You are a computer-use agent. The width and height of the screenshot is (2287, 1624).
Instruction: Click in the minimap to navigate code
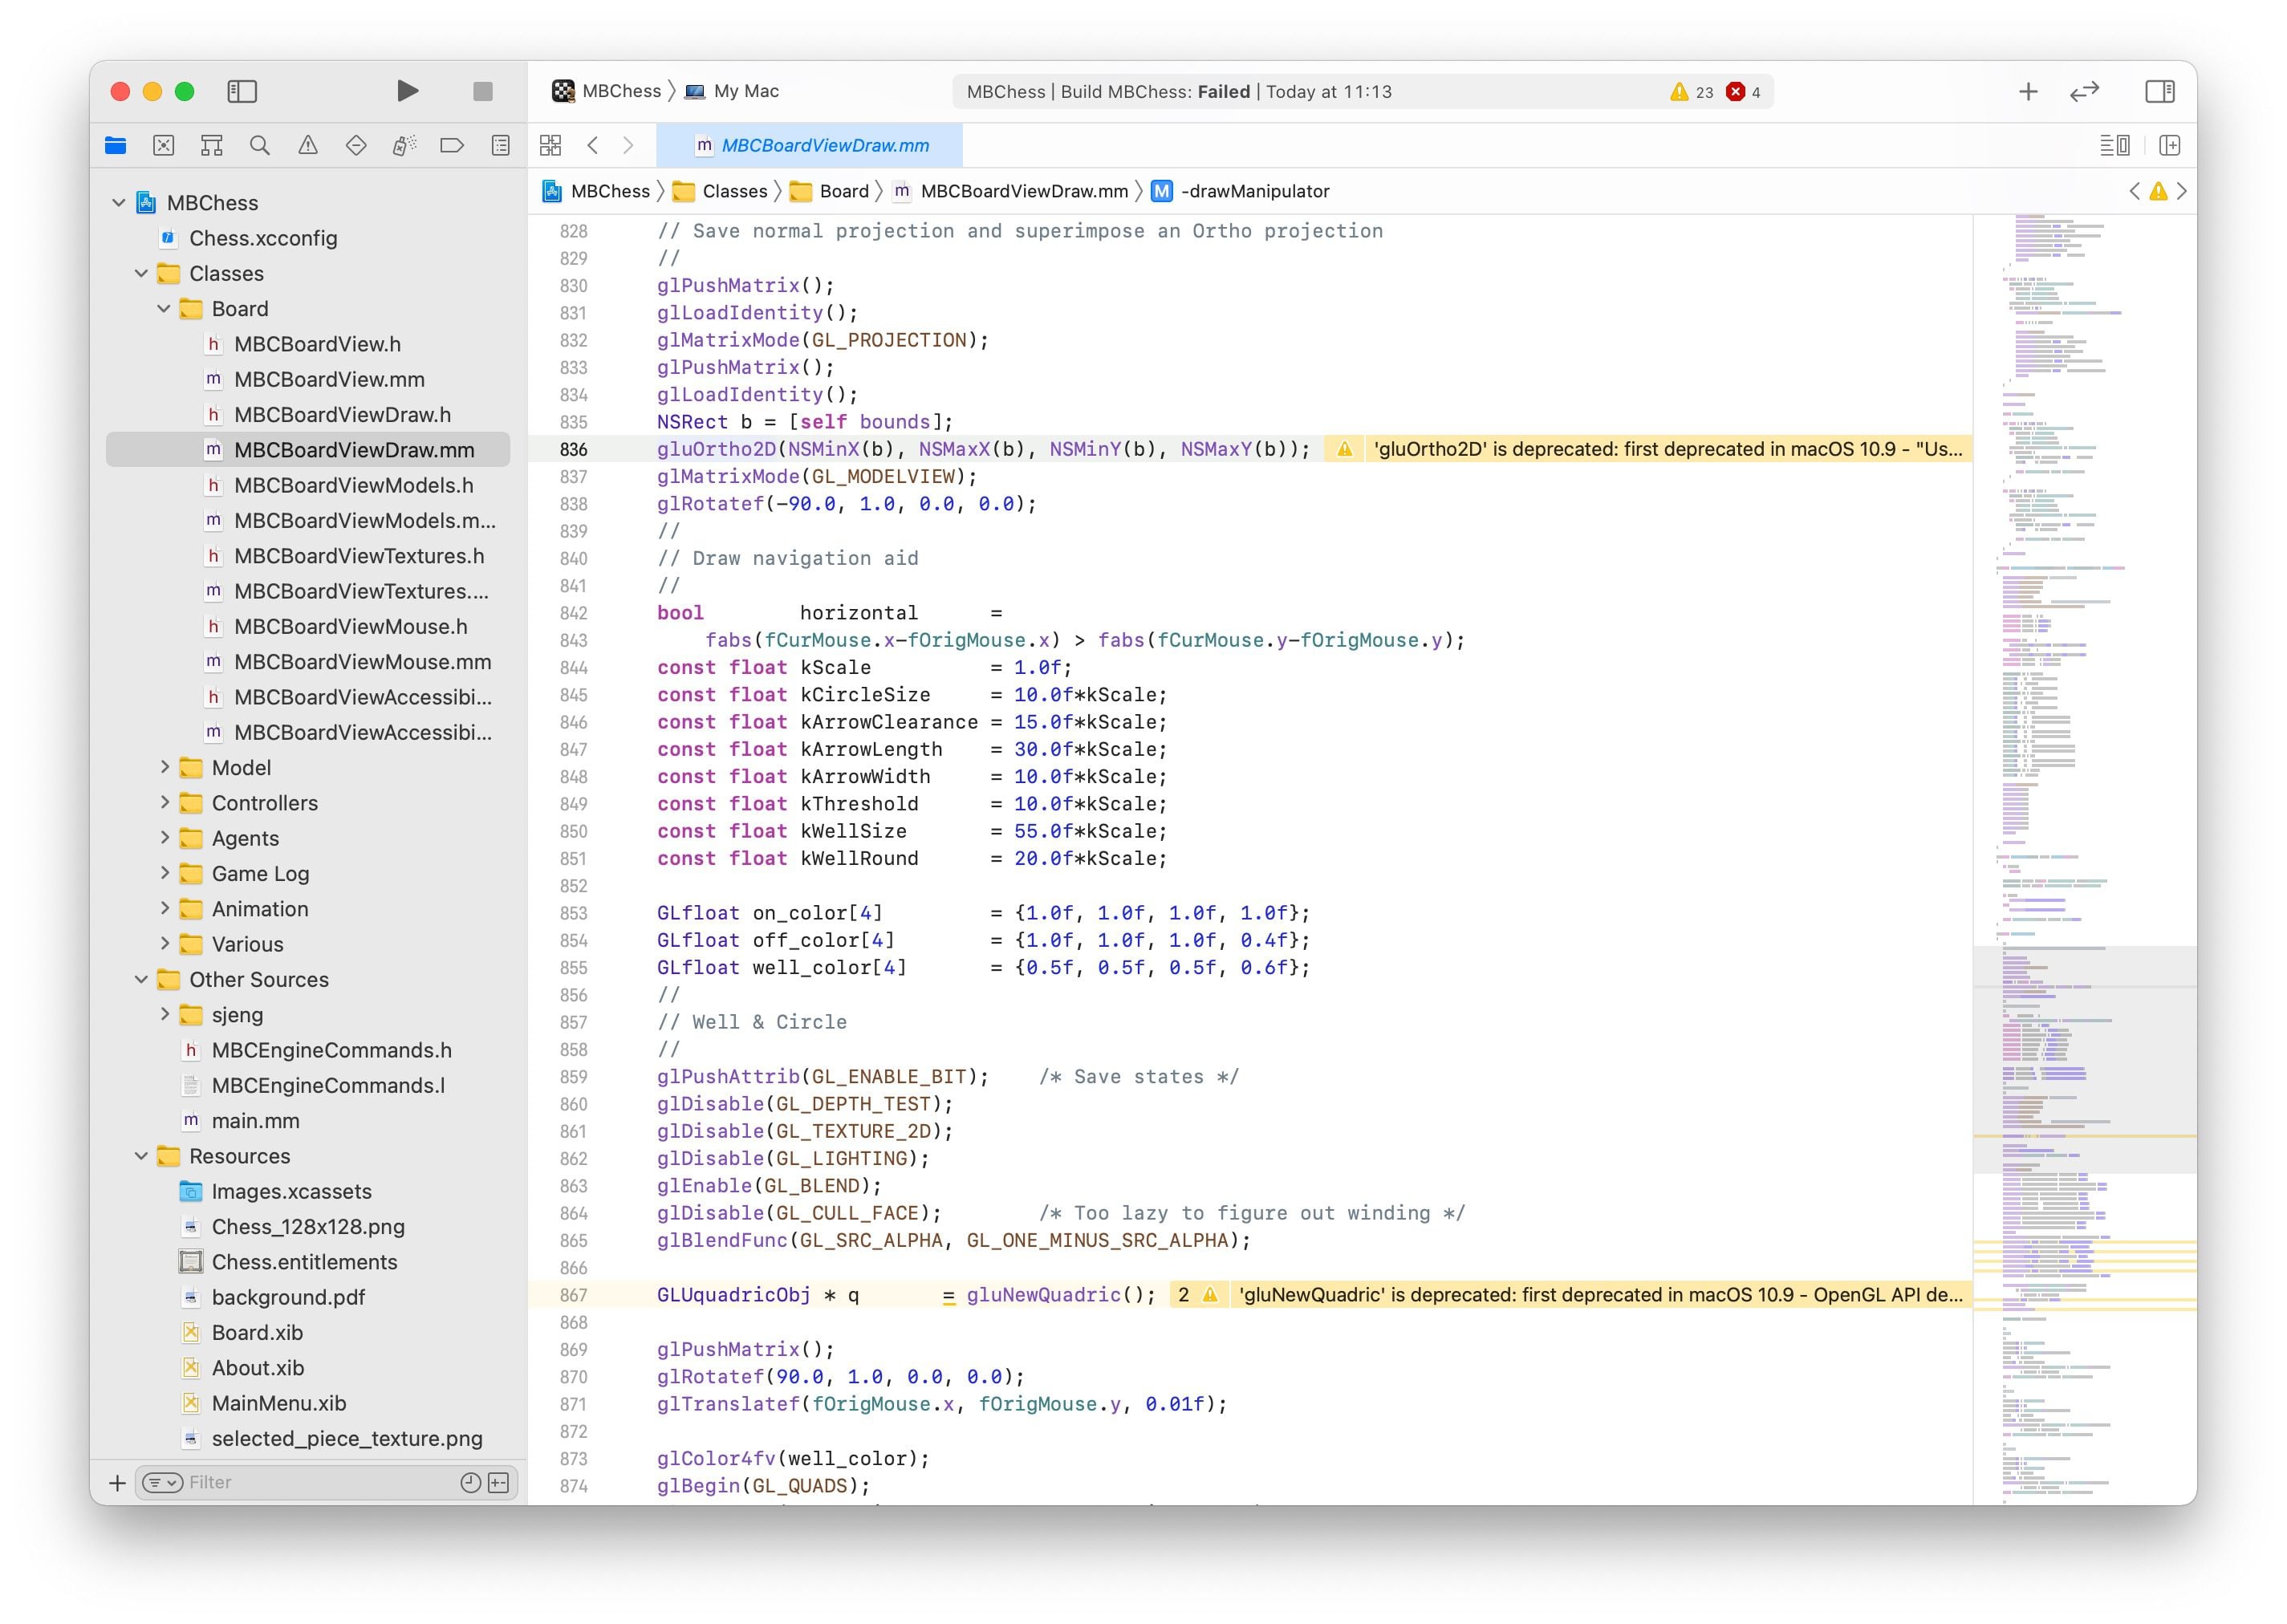pos(2084,859)
